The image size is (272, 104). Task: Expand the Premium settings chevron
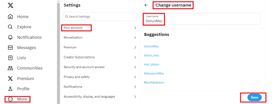[x=135, y=48]
